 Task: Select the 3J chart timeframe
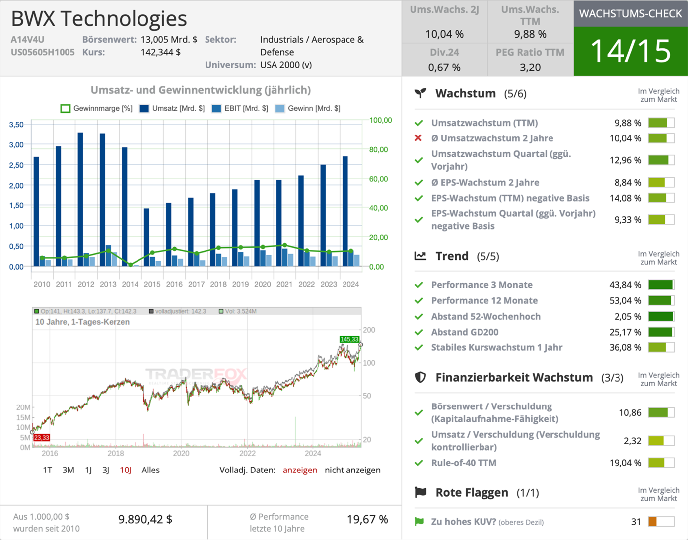(x=105, y=470)
